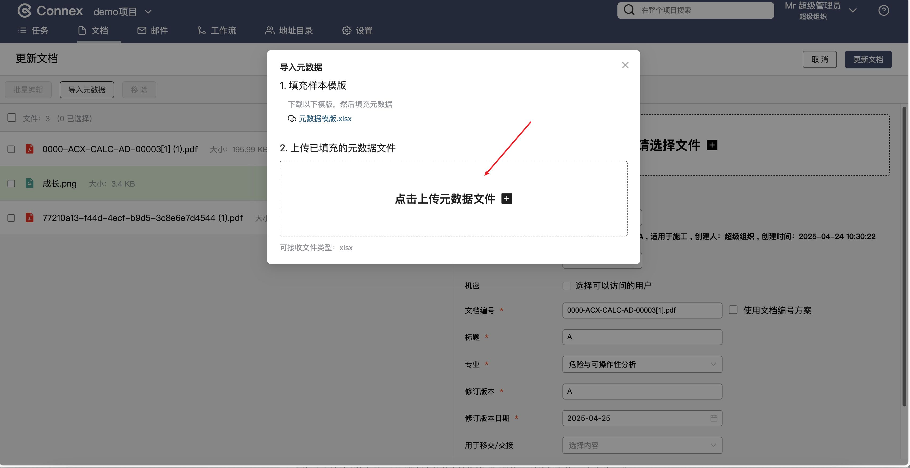Open the help question mark icon

click(884, 11)
